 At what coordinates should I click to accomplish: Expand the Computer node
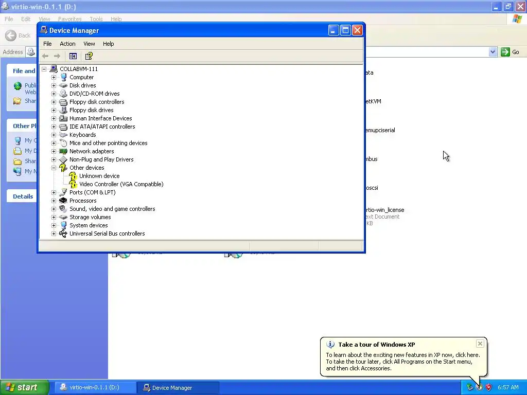[54, 77]
